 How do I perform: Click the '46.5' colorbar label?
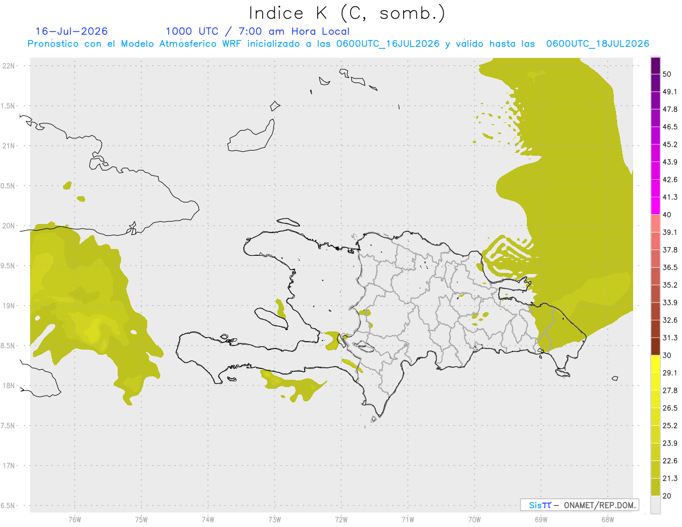click(x=670, y=127)
